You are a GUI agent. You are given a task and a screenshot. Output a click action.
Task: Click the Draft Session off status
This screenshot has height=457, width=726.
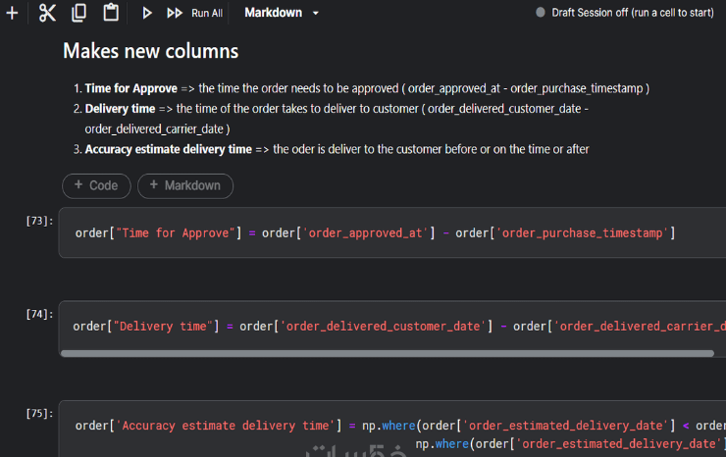[x=625, y=13]
